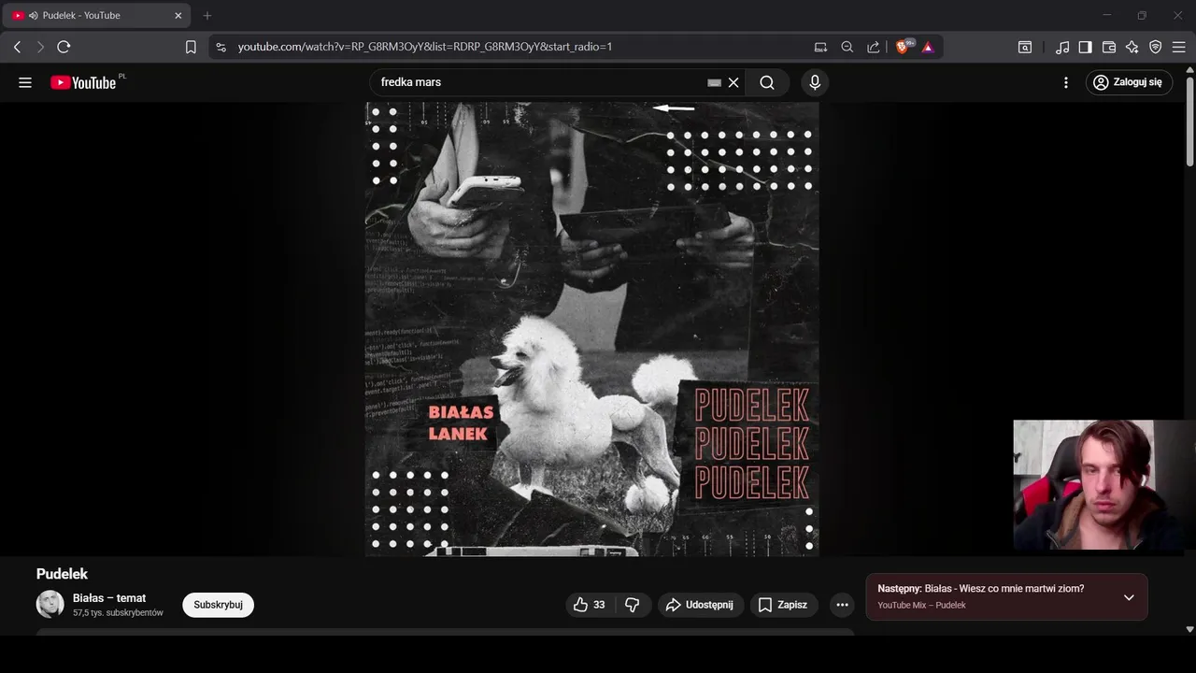Maximize the browser window
The height and width of the screenshot is (673, 1196).
click(1142, 15)
